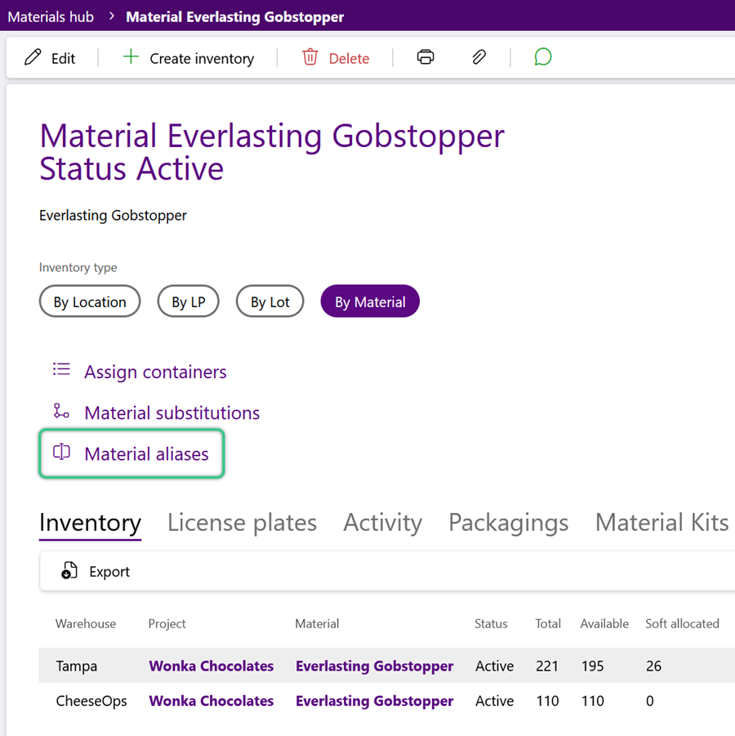Click the Available column header
The image size is (735, 736).
[604, 623]
